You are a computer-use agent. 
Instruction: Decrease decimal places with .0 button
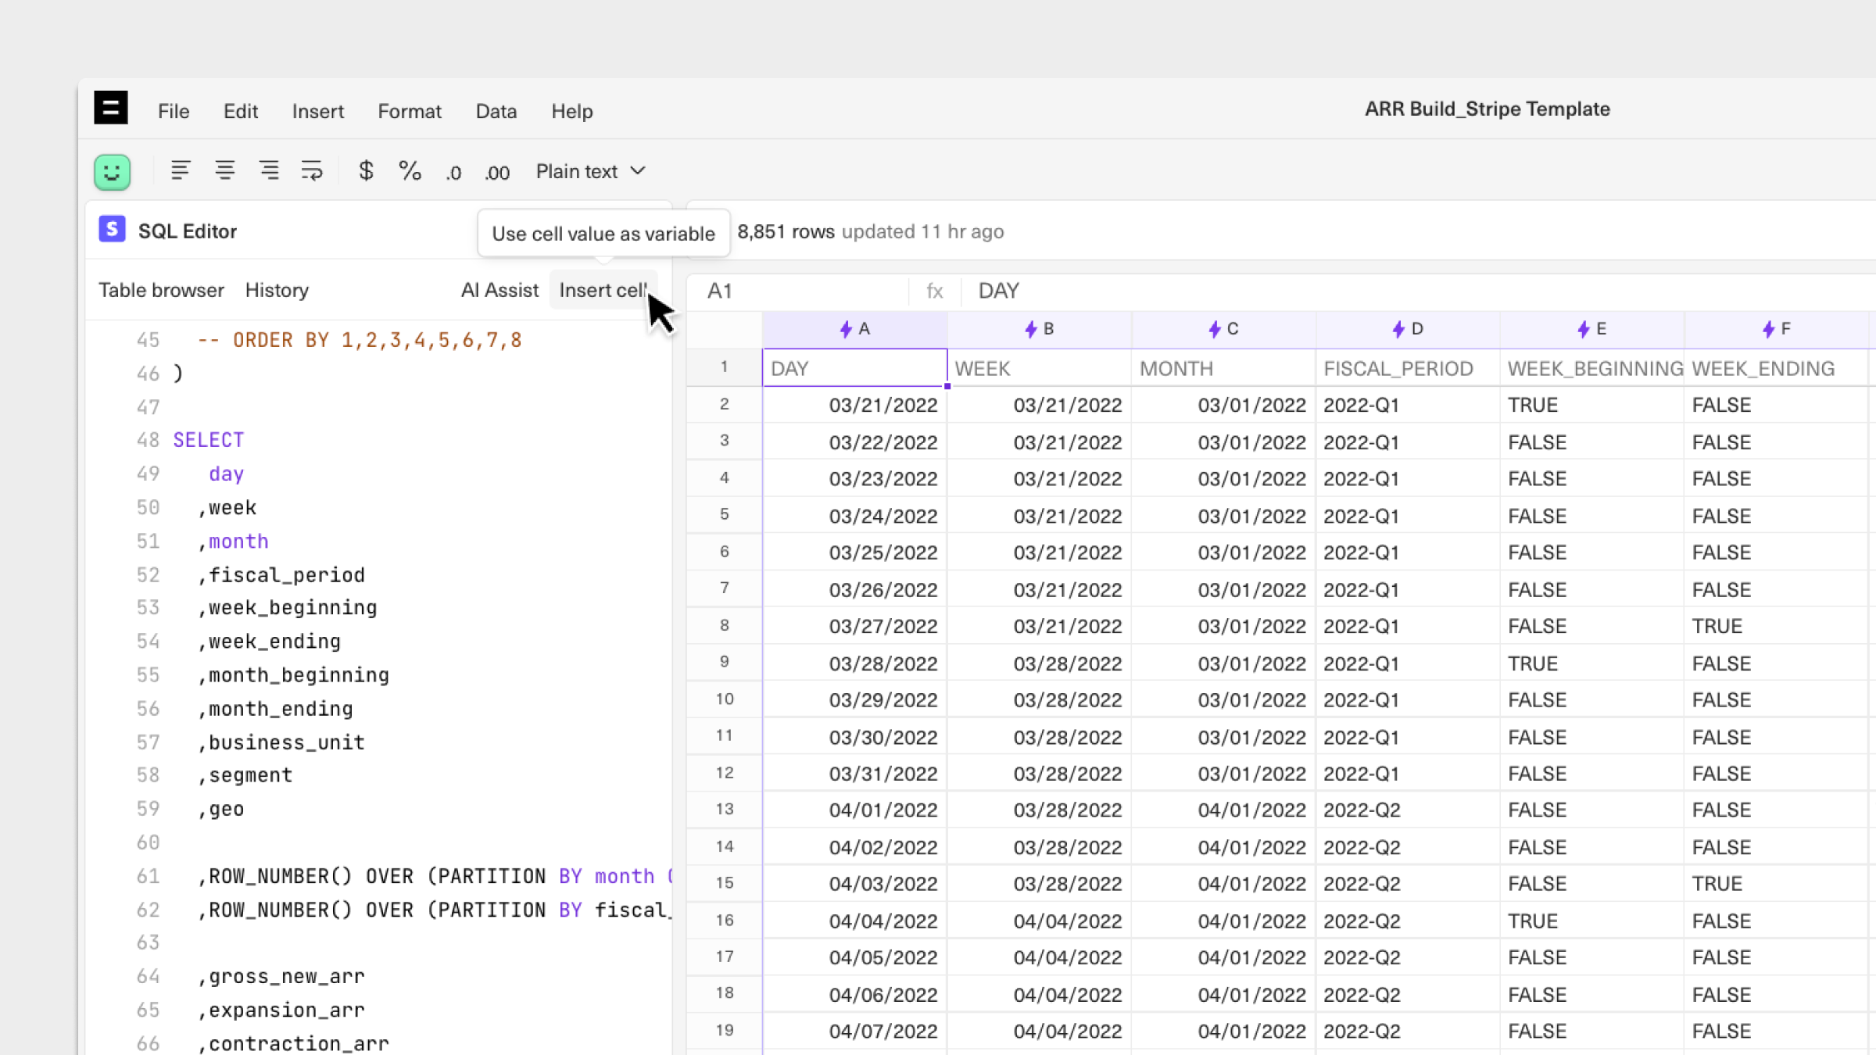453,173
